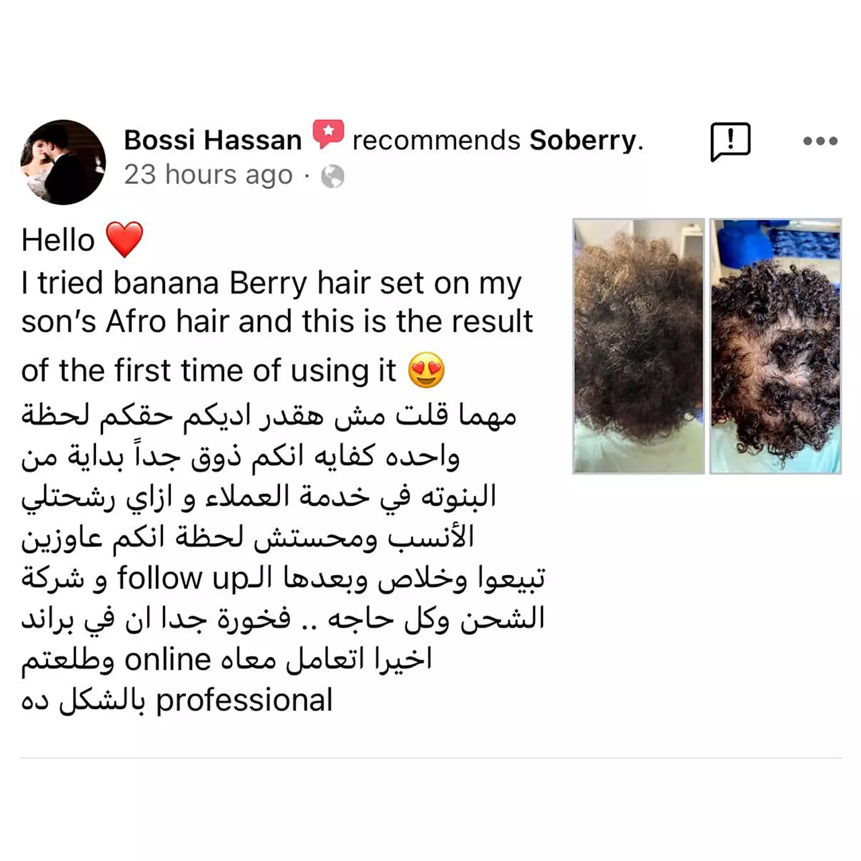
Task: Open Bossi Hassan's round profile picture
Action: (63, 162)
